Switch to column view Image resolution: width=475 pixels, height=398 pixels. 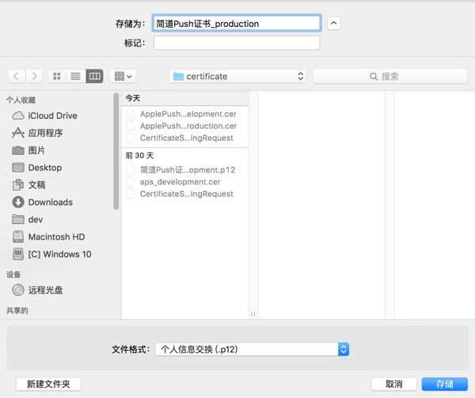[x=94, y=76]
